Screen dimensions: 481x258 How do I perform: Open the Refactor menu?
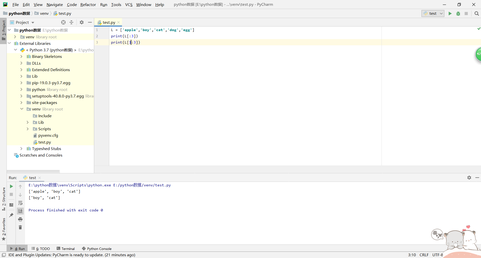click(88, 5)
